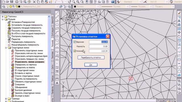Click the Zoom Realtime magnifier icon
The image size is (182, 102).
(x=74, y=2)
